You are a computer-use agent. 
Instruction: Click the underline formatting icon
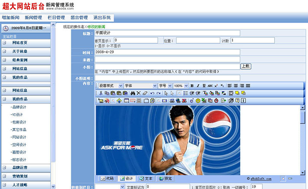[203, 86]
